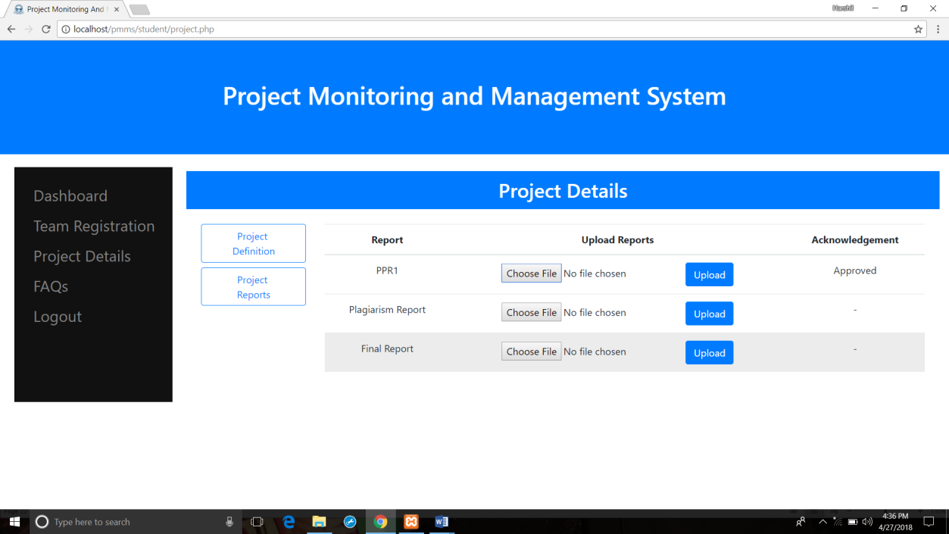Click the network icon in tray
The width and height of the screenshot is (949, 534).
click(838, 522)
